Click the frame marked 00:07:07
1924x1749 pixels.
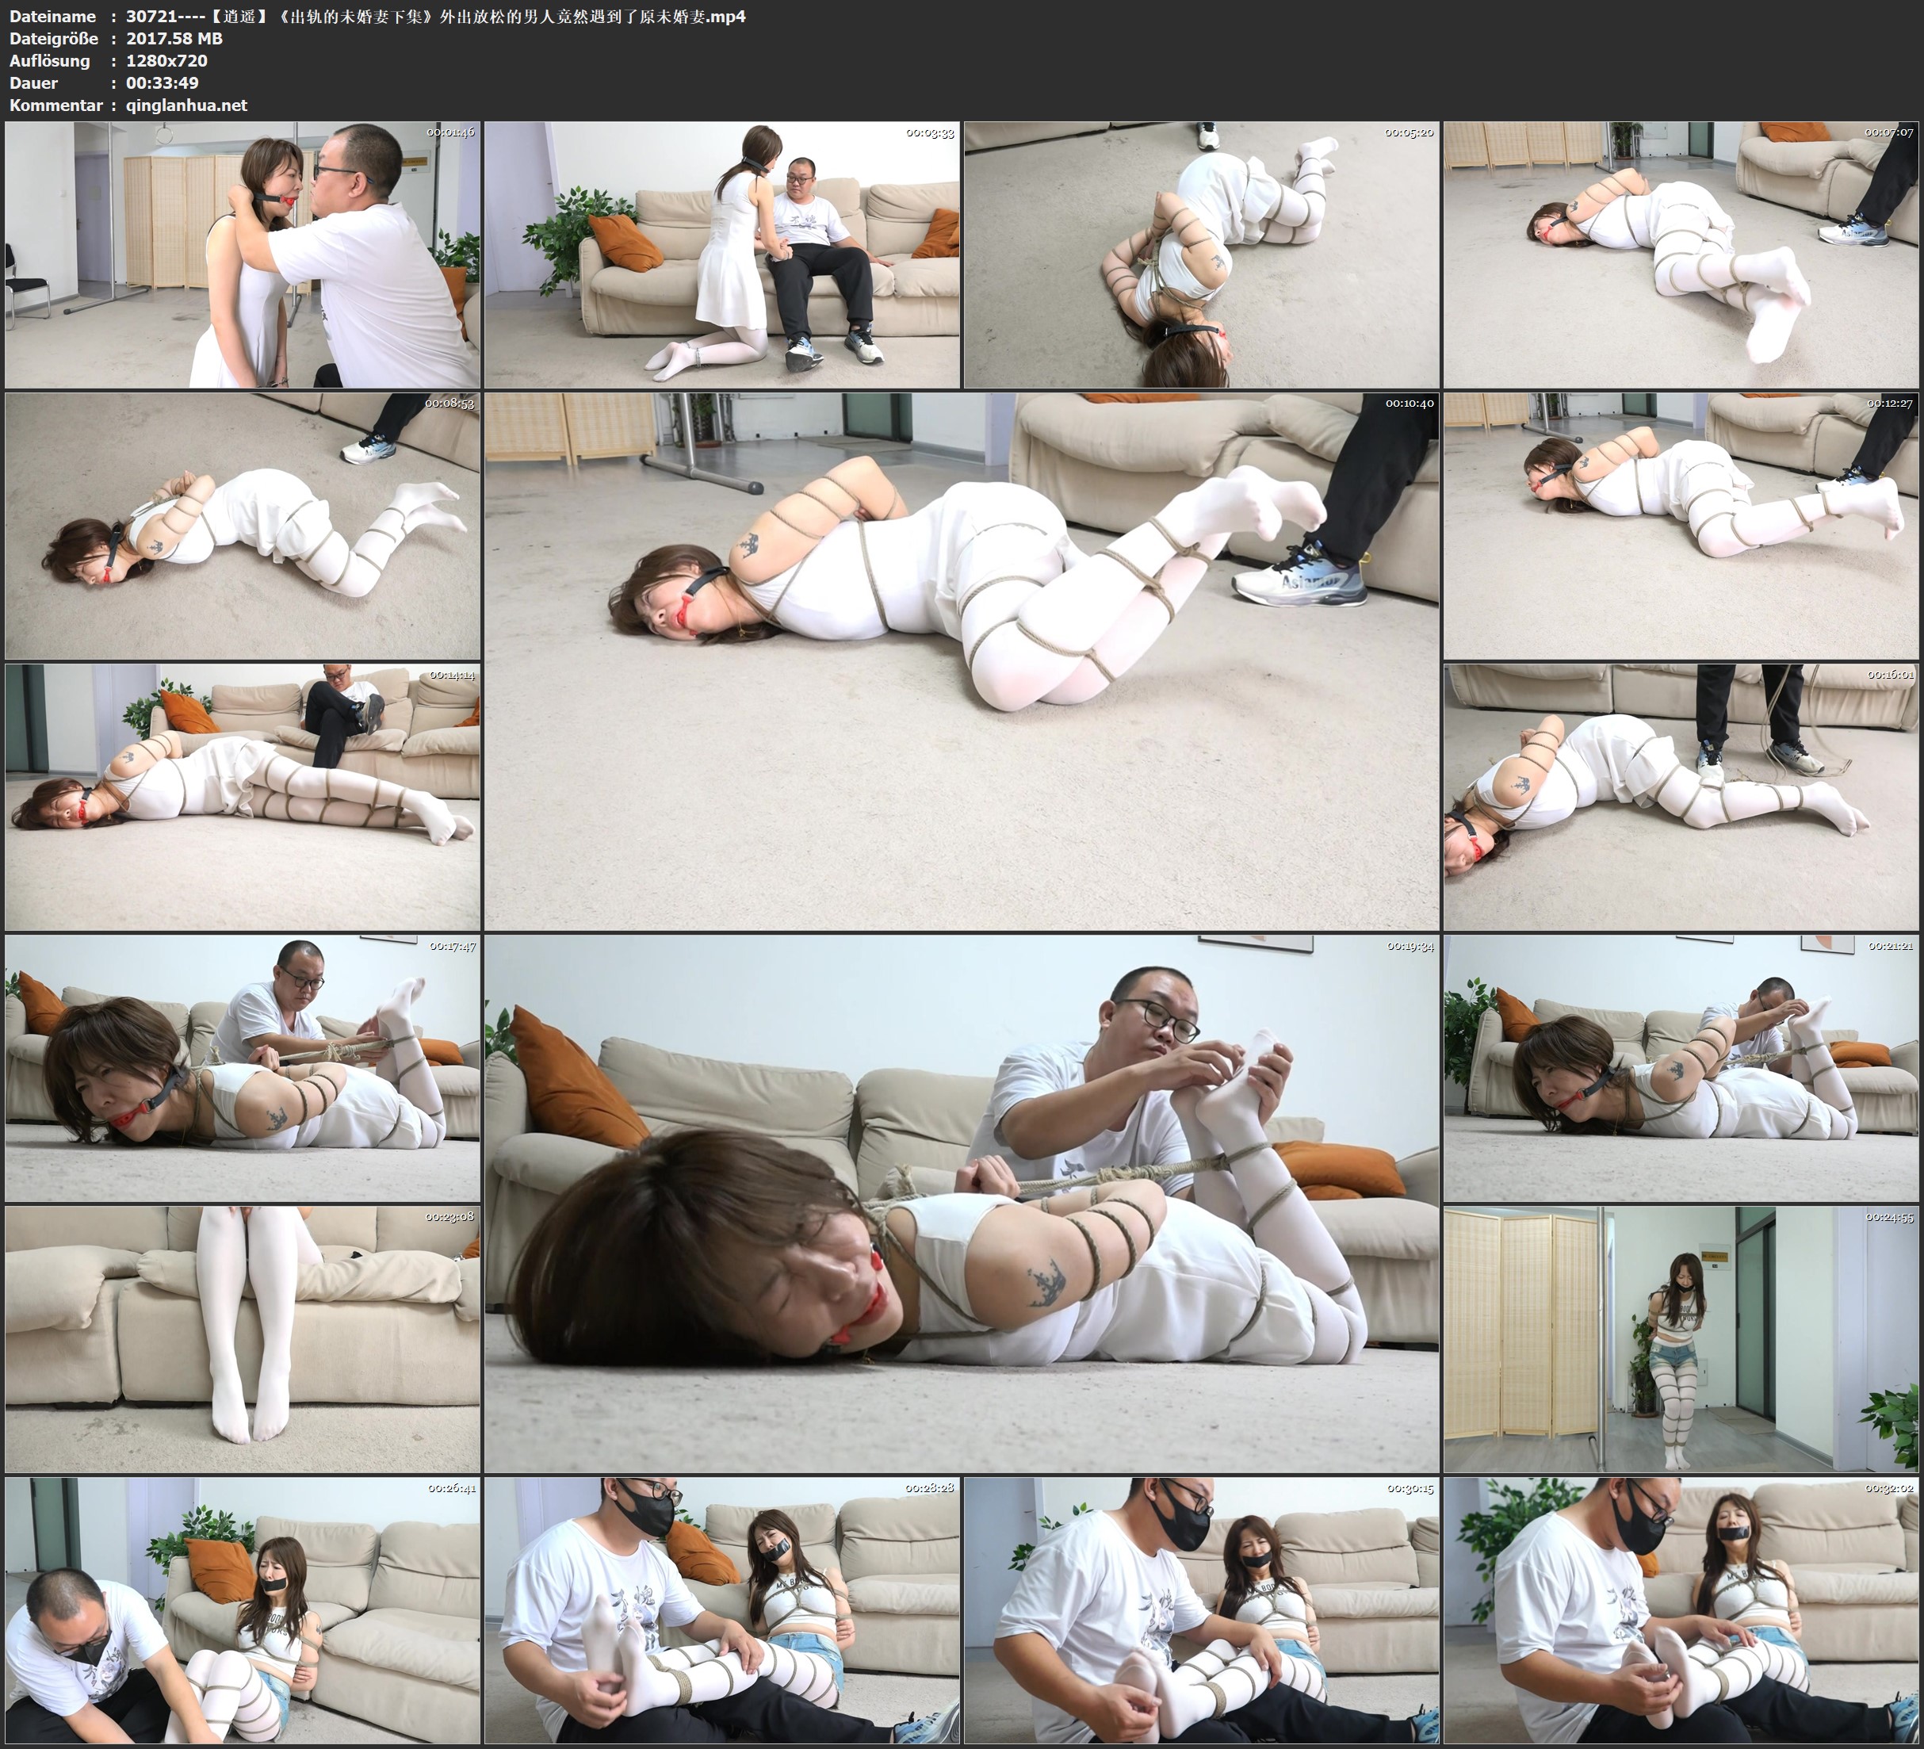click(x=1681, y=255)
